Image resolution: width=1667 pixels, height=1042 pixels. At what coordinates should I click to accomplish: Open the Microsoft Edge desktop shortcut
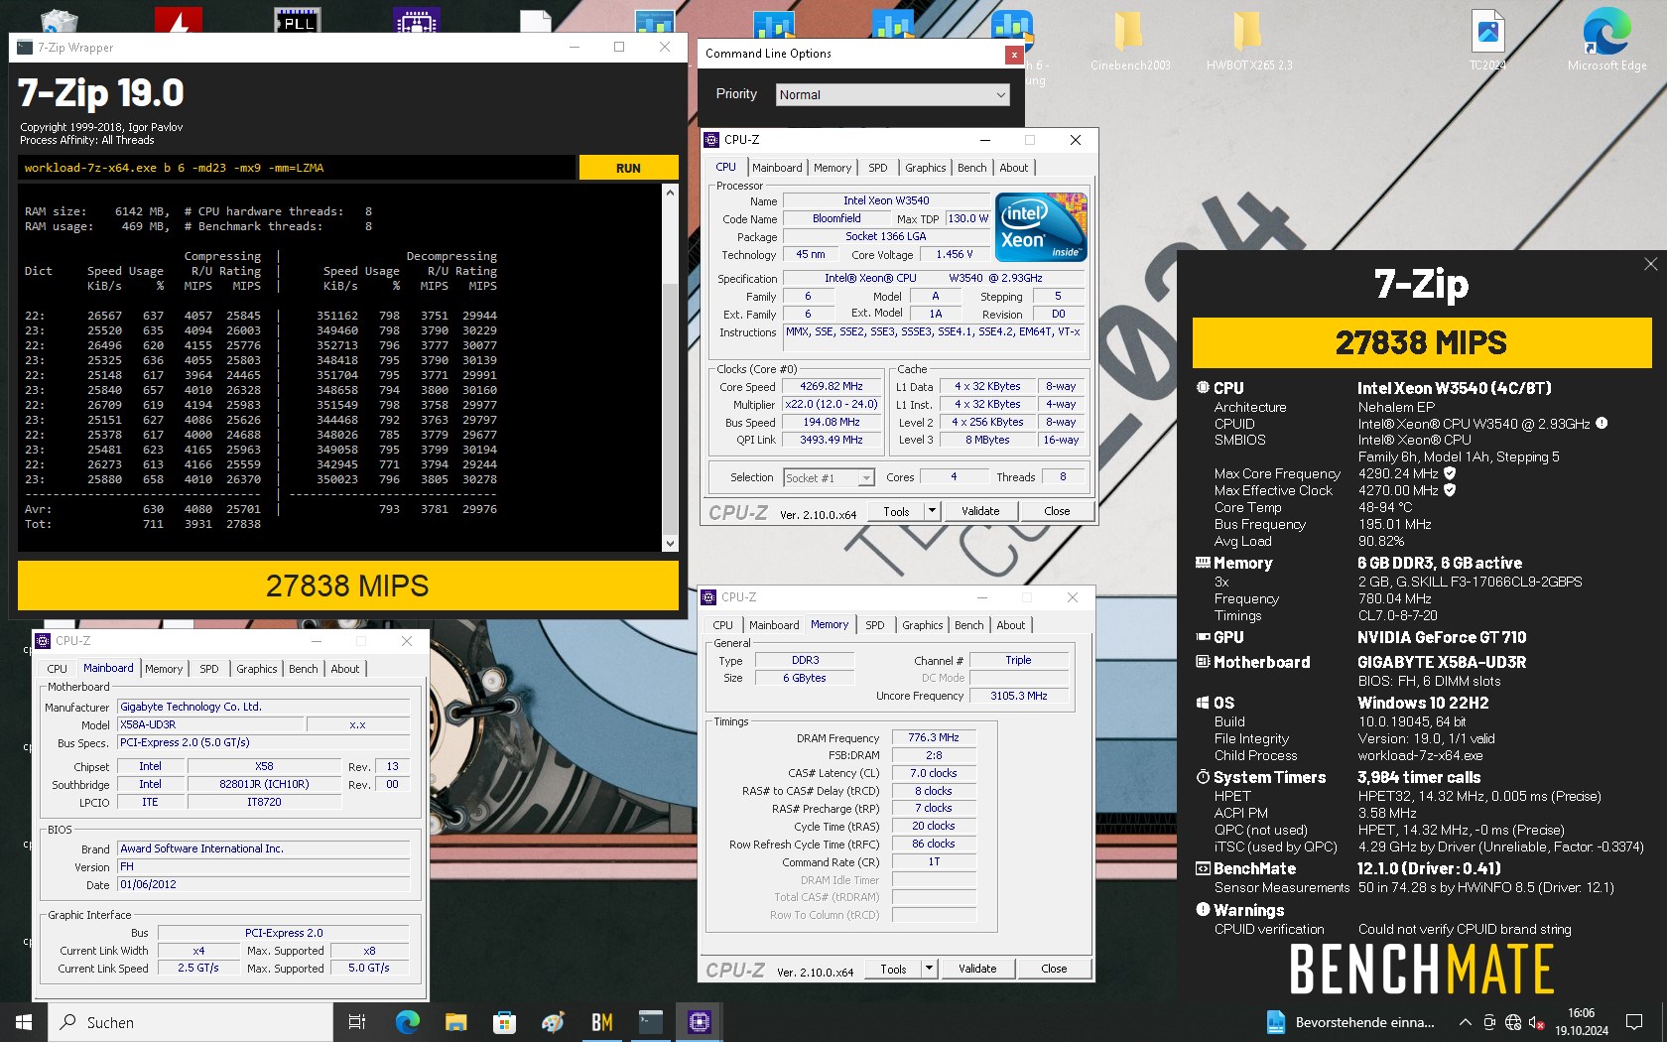tap(1606, 40)
